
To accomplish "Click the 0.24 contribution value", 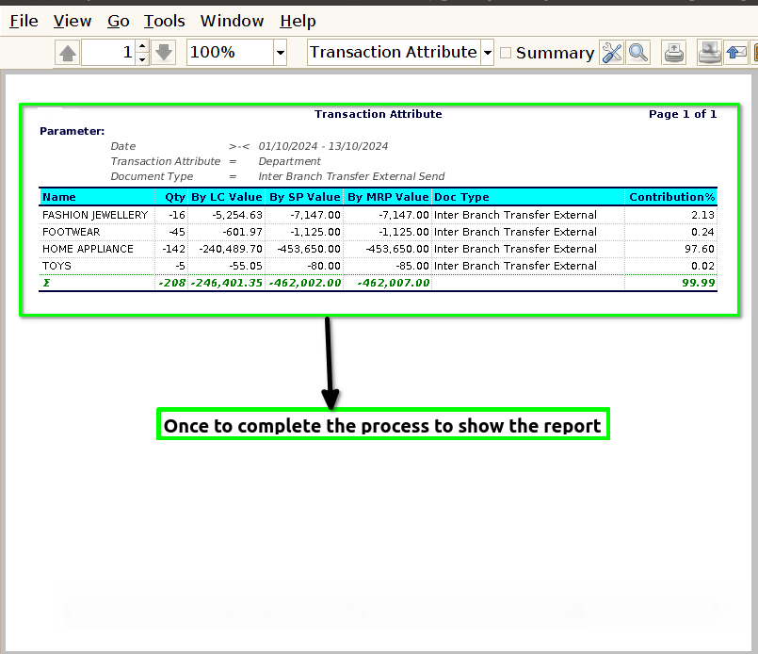I will point(702,232).
